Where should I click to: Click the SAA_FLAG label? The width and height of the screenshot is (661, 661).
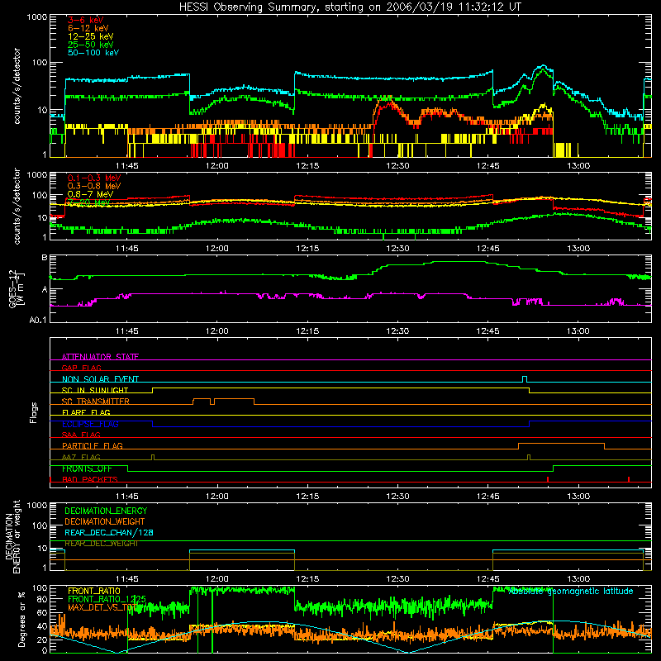pyautogui.click(x=81, y=435)
